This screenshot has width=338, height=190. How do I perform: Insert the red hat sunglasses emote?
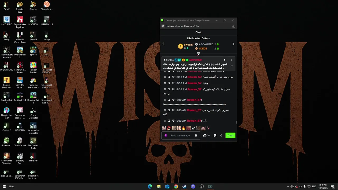coord(169,128)
